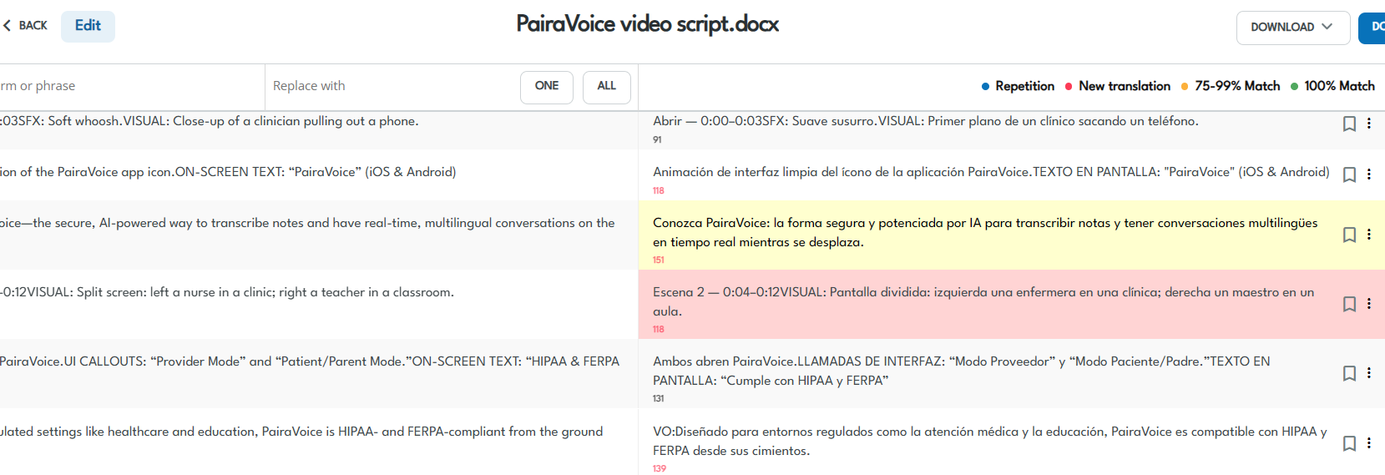Image resolution: width=1385 pixels, height=475 pixels.
Task: Open options menu for 'Escena 2' segment
Action: (1369, 304)
